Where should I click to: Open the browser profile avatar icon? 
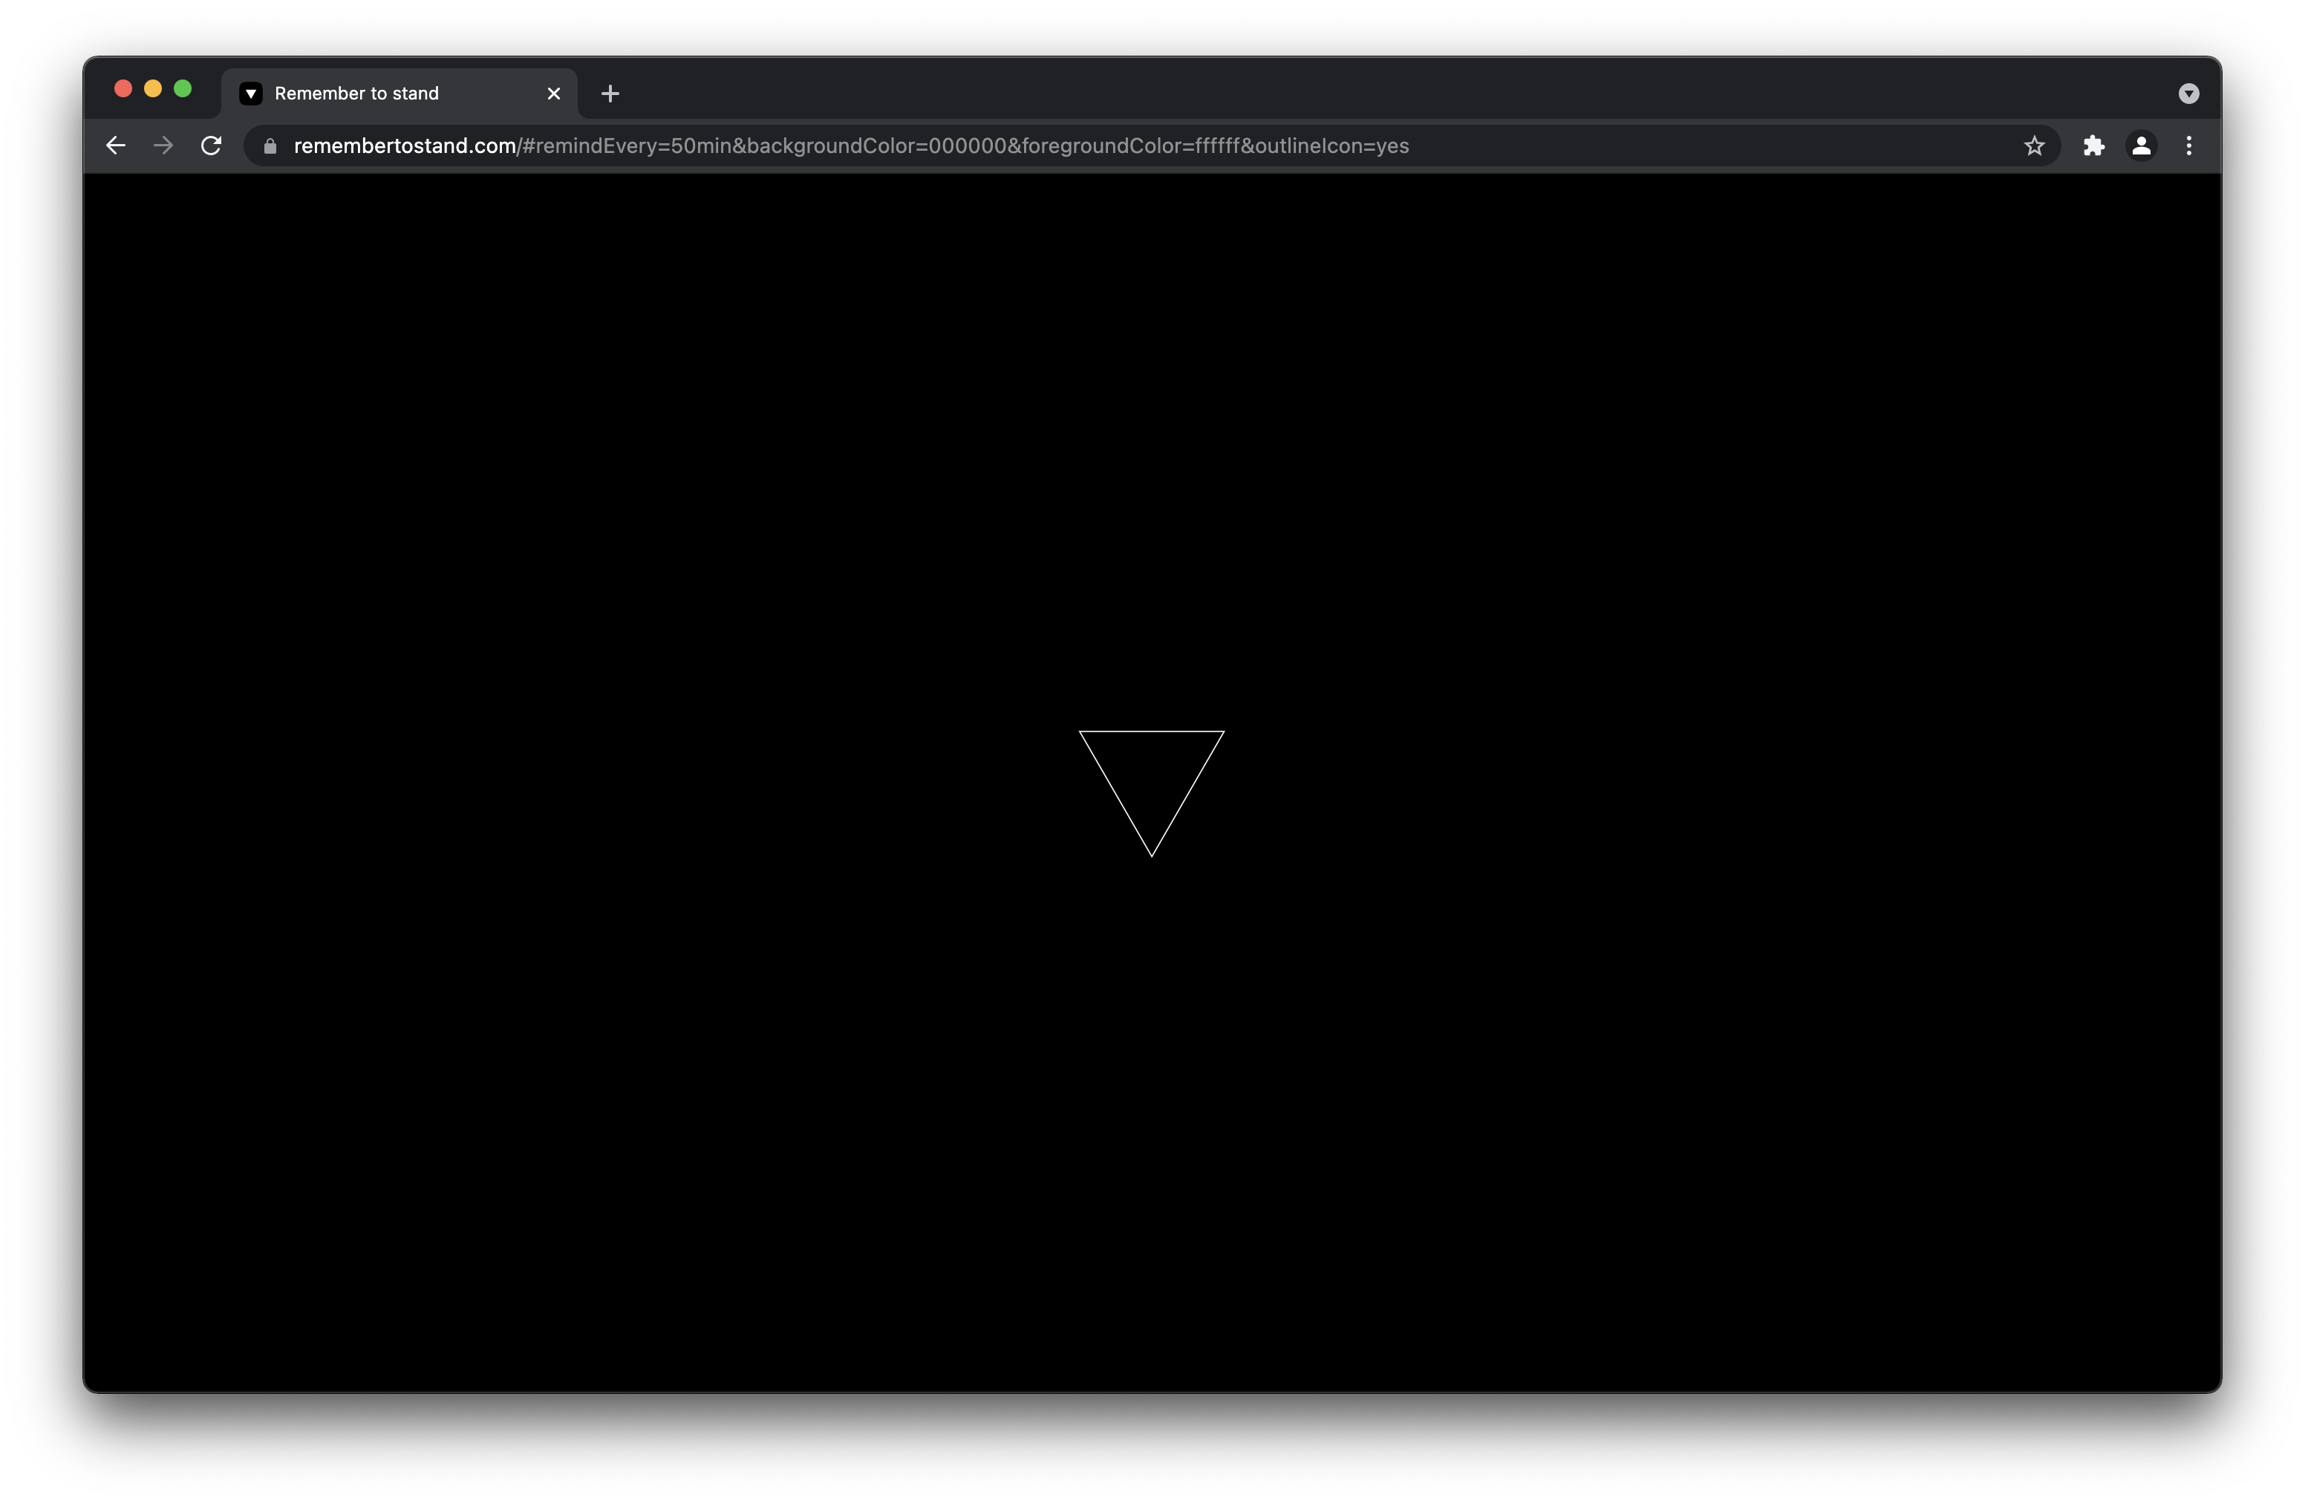click(x=2142, y=146)
